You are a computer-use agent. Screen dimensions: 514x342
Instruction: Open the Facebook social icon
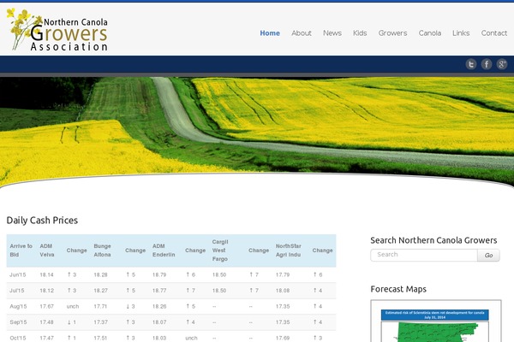pos(487,64)
